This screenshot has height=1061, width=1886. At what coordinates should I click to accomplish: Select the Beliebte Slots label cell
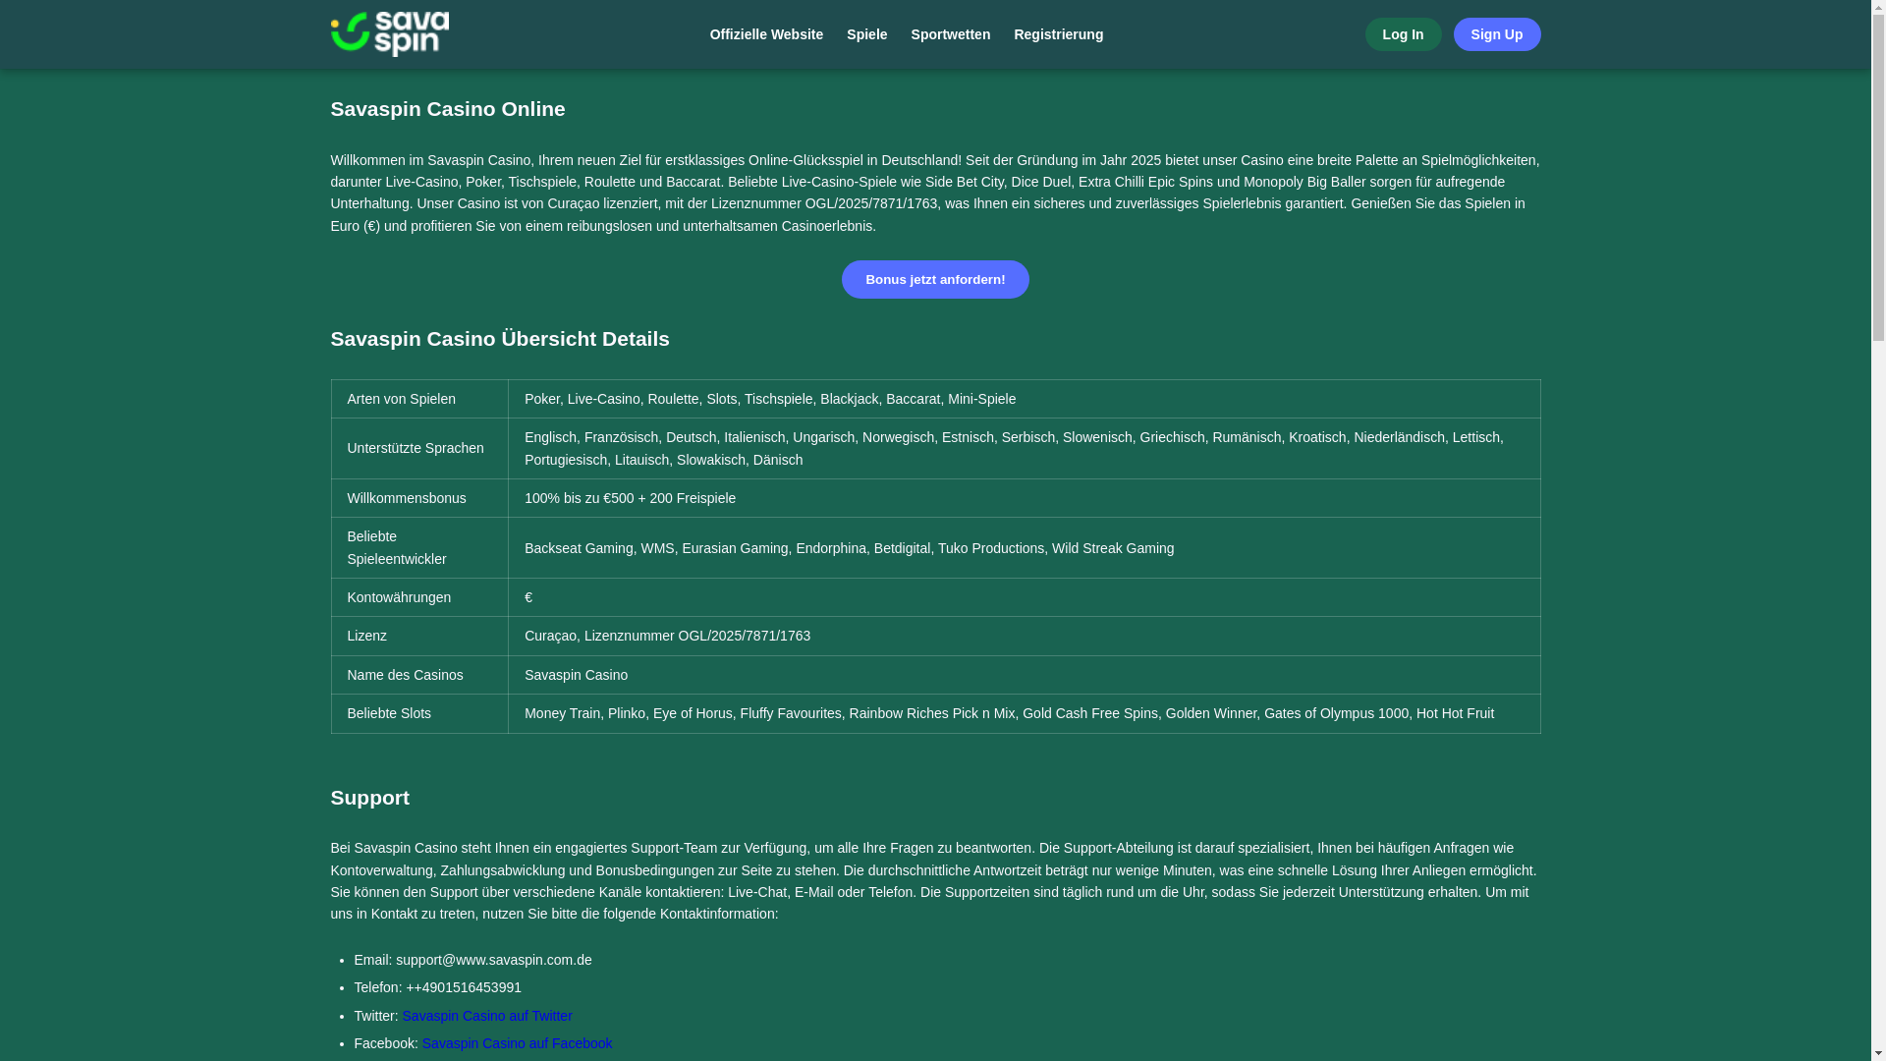tap(419, 713)
